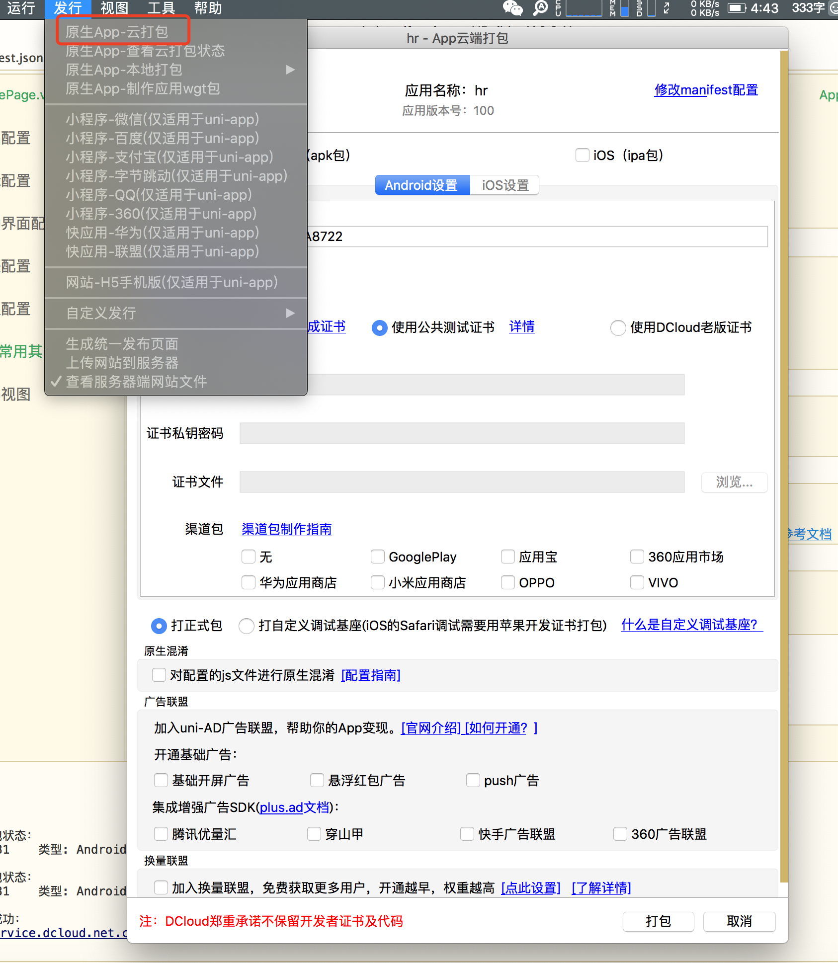Open the 发行 menu
This screenshot has height=963, width=838.
tap(68, 8)
